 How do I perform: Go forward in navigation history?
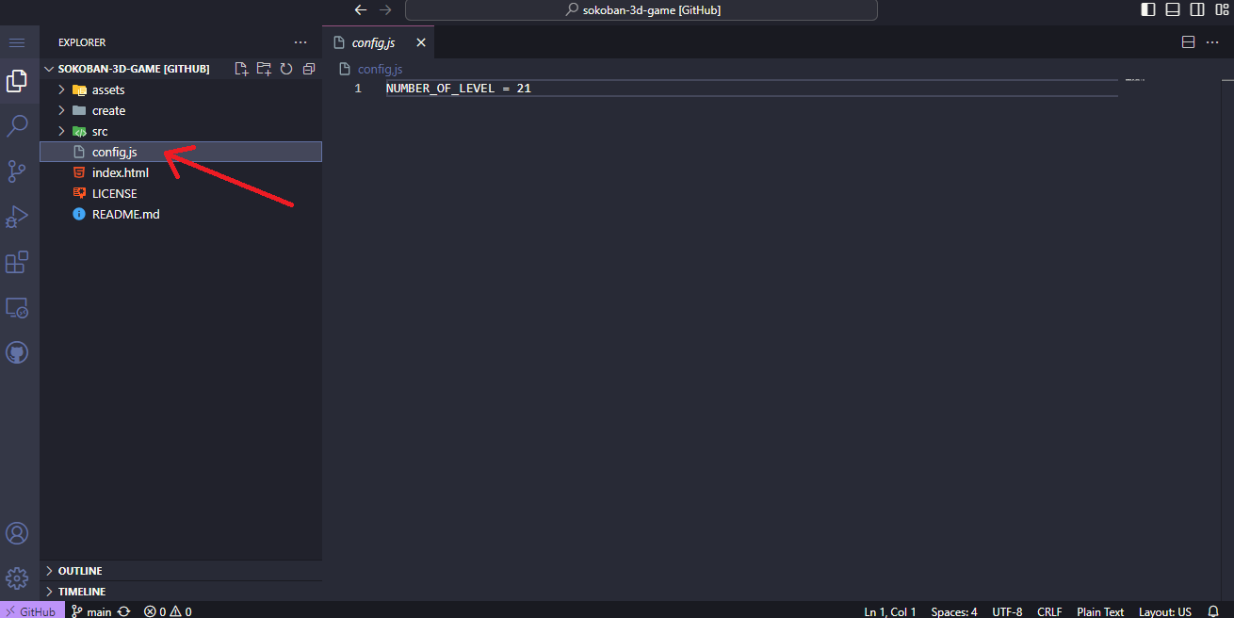384,9
